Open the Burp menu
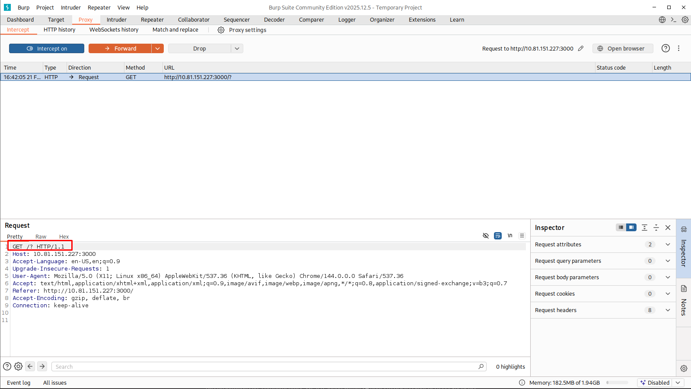The image size is (691, 389). tap(24, 7)
